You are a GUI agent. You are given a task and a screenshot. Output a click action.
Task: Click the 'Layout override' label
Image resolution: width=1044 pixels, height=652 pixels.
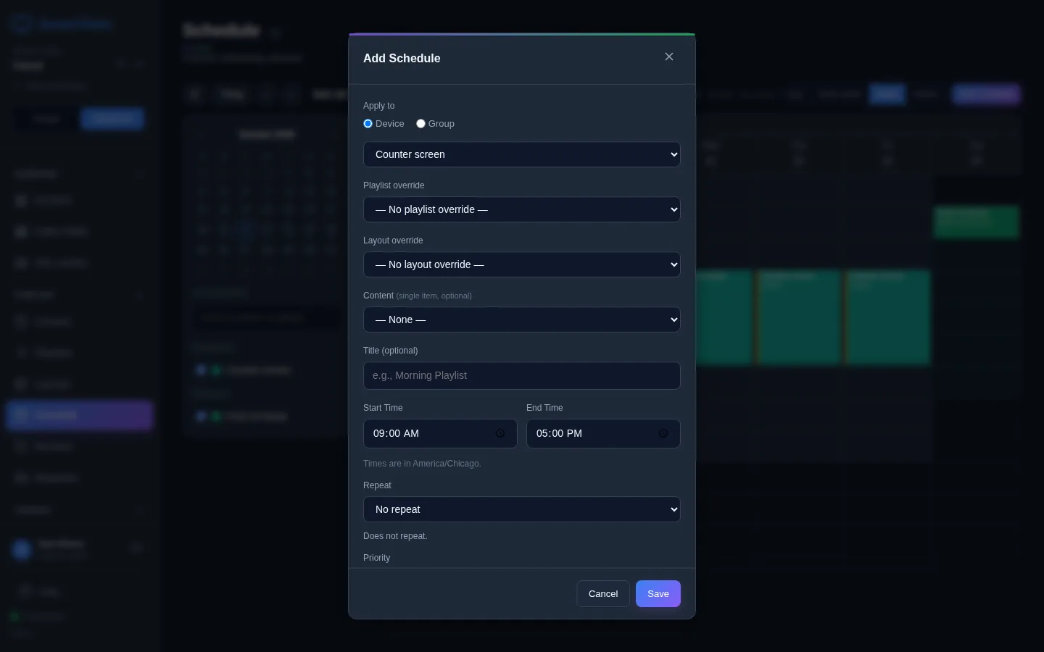coord(393,241)
